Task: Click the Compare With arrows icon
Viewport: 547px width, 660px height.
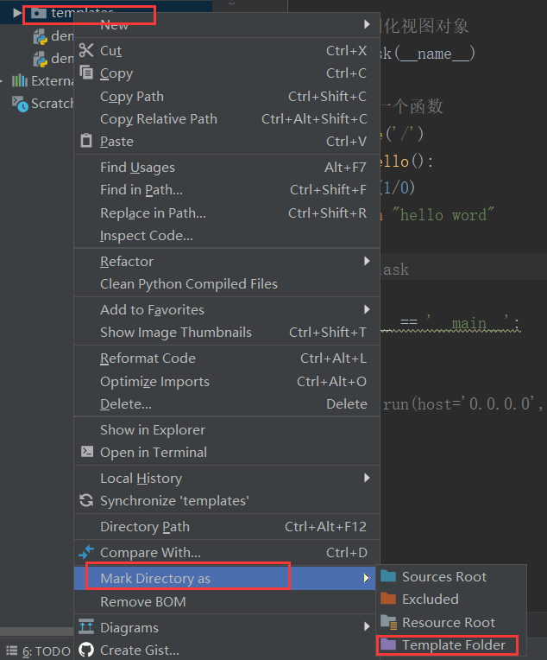Action: click(86, 552)
